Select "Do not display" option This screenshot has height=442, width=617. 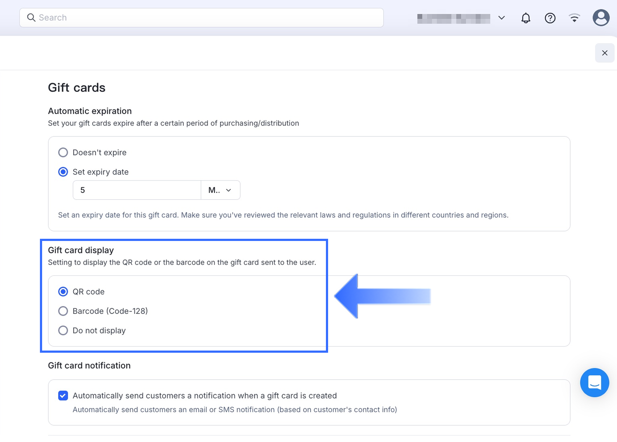(x=63, y=331)
